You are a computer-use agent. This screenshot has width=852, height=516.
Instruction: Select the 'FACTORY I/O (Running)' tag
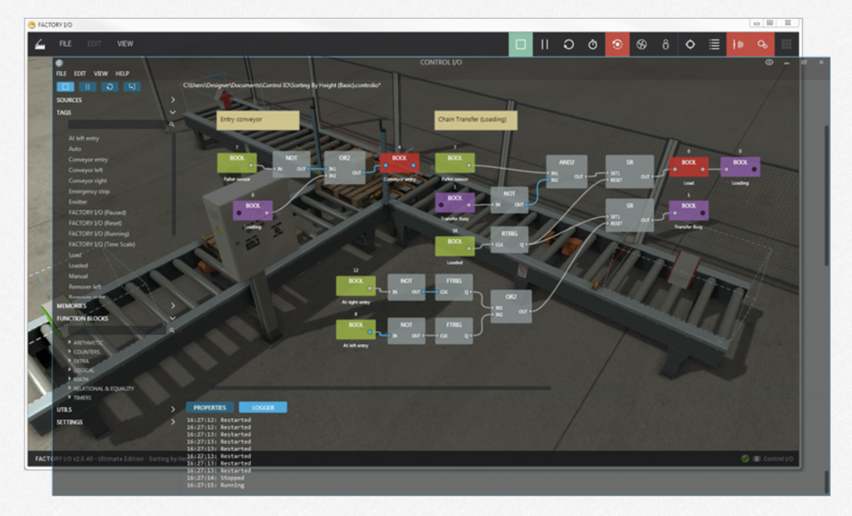click(x=99, y=234)
